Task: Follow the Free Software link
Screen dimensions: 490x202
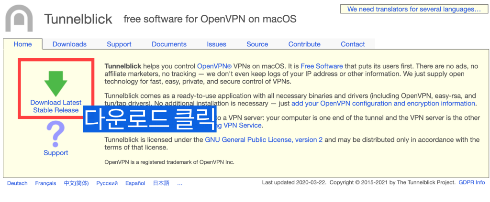Action: [322, 66]
